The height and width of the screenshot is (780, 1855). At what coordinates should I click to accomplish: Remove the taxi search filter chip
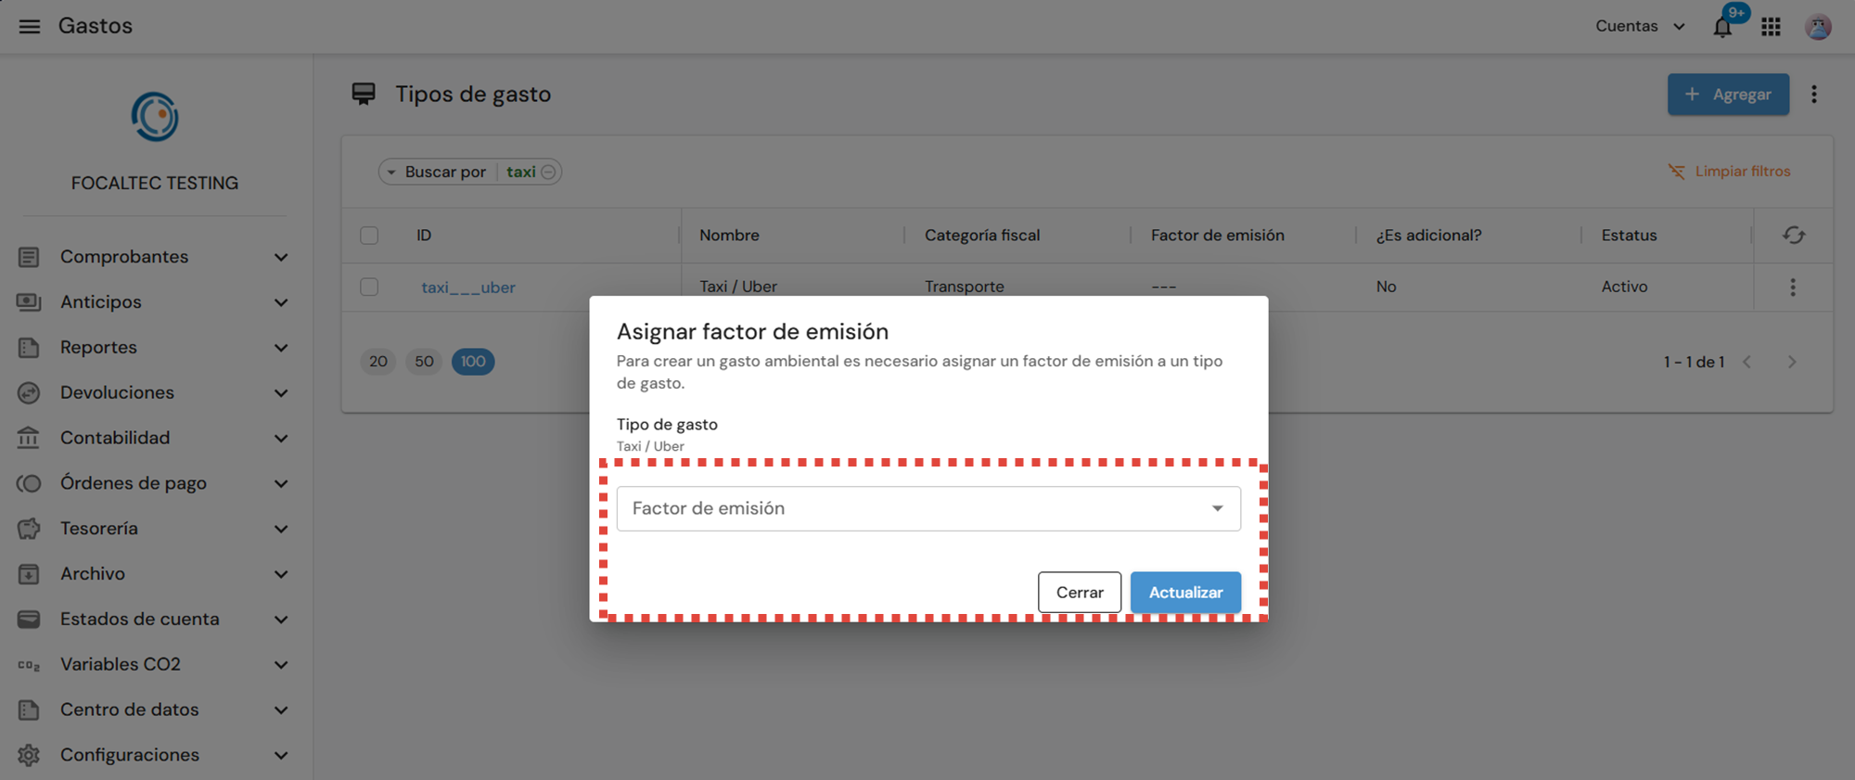pos(548,173)
